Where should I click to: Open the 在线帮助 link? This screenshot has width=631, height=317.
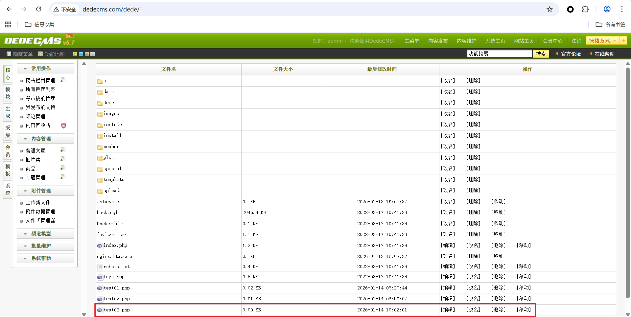pos(604,54)
